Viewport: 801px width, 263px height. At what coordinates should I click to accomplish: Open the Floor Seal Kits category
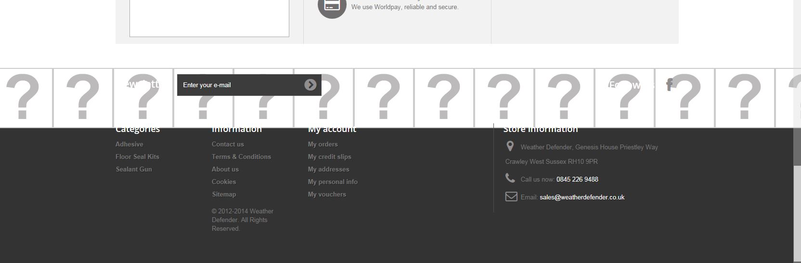pyautogui.click(x=137, y=157)
